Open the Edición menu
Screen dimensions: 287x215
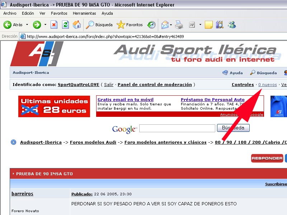pos(28,13)
